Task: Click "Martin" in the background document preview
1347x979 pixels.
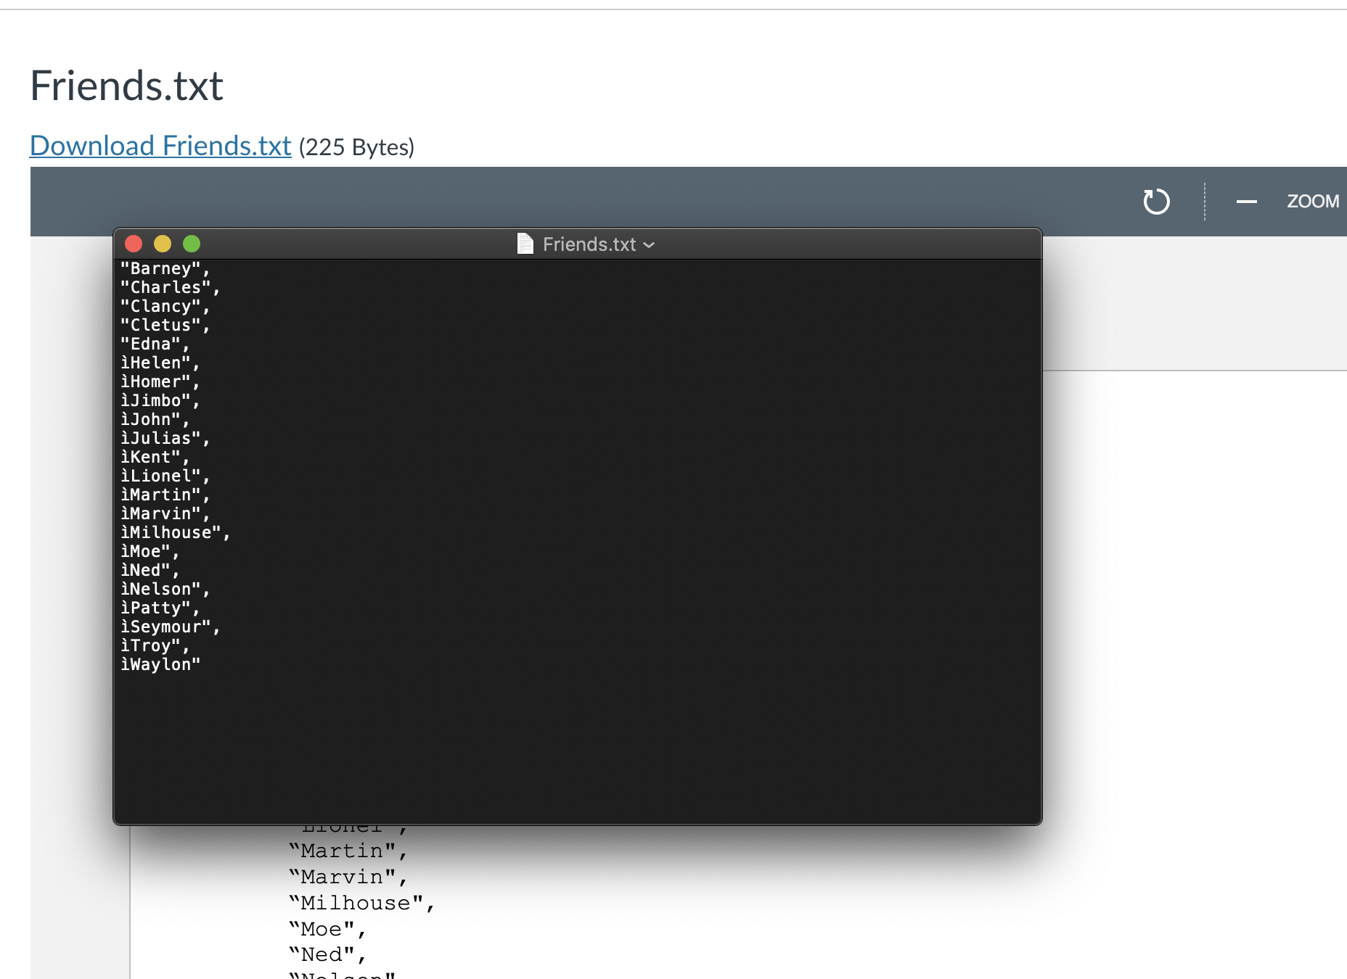Action: click(x=348, y=851)
